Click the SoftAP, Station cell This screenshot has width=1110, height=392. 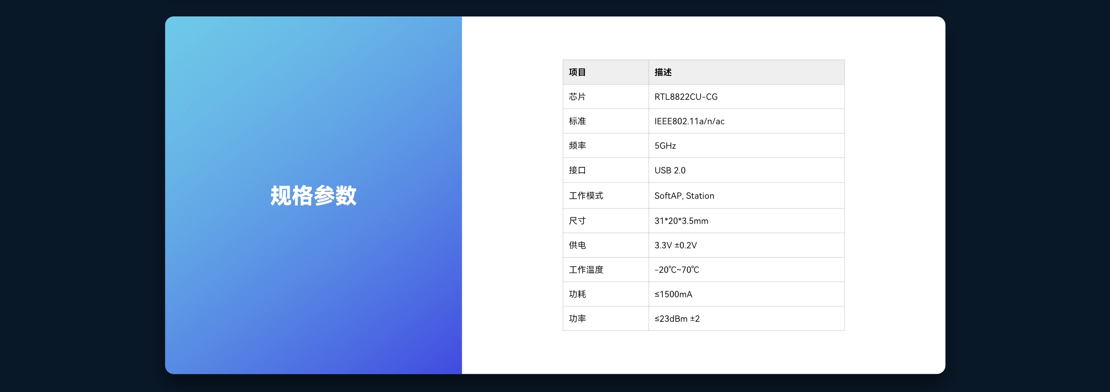(x=684, y=196)
